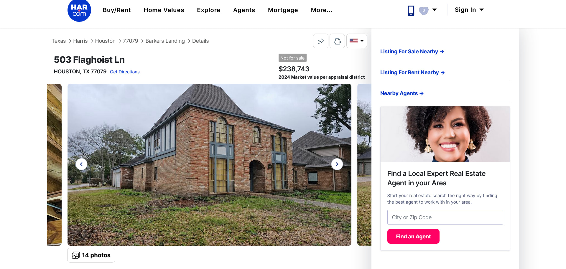
Task: Expand the favorites dropdown arrow
Action: 435,10
